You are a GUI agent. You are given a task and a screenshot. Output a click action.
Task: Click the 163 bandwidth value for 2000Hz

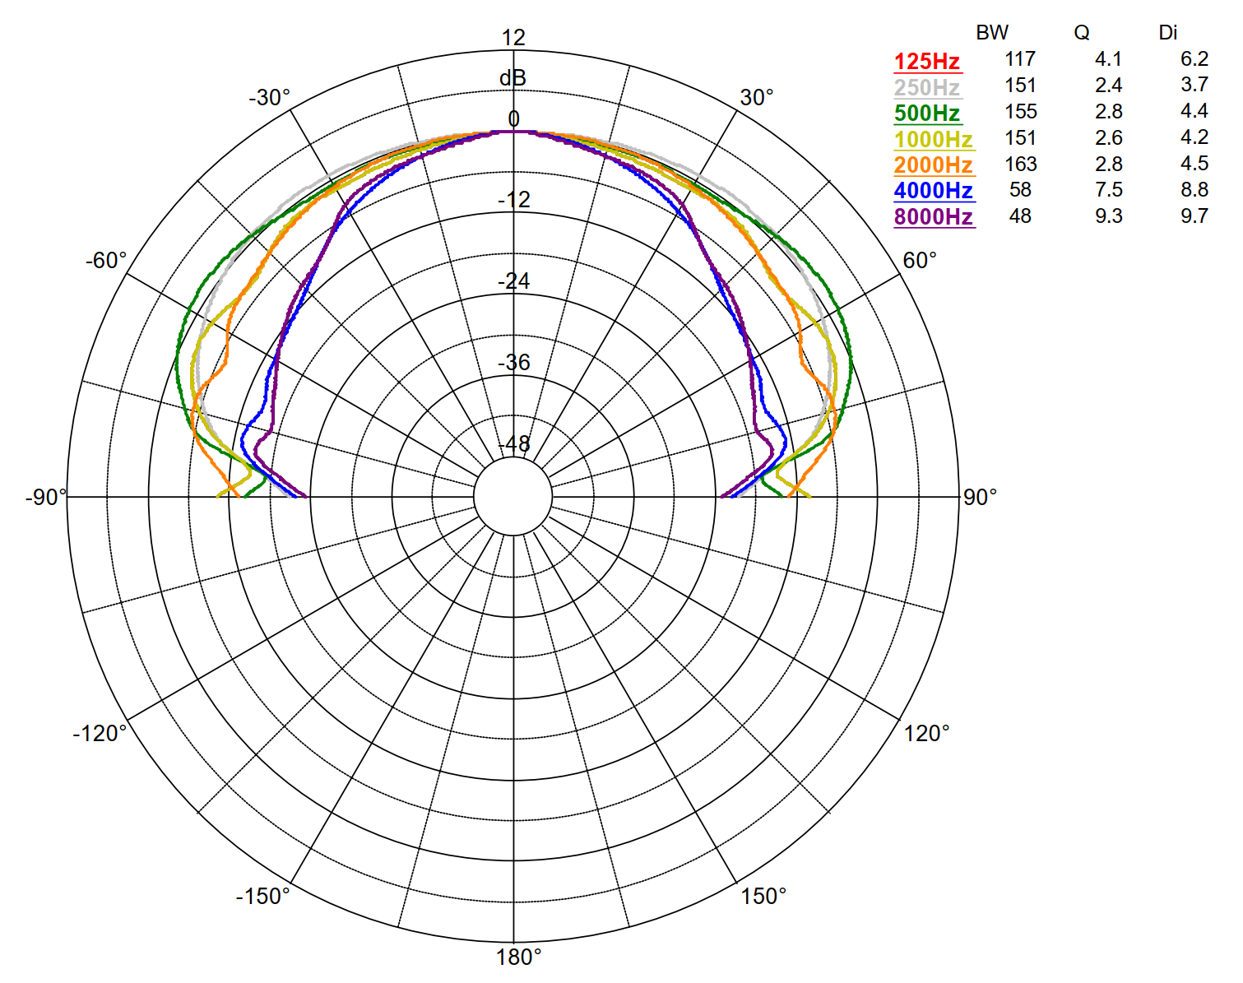[x=1020, y=165]
